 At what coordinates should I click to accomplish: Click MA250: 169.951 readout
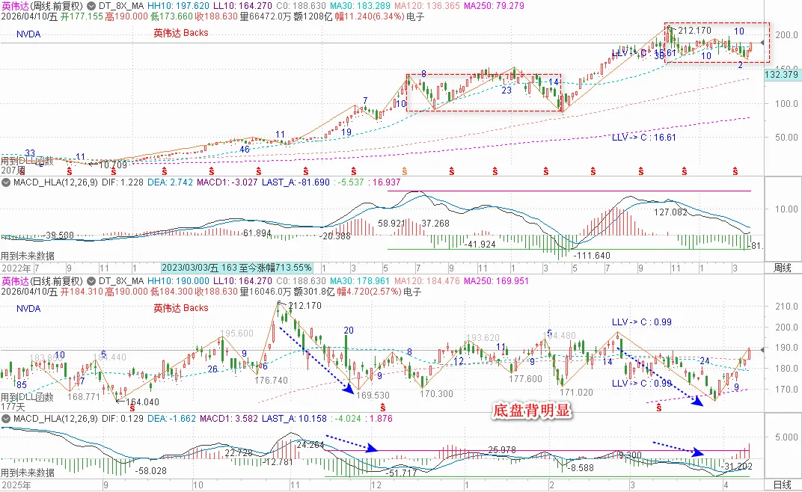tap(496, 281)
